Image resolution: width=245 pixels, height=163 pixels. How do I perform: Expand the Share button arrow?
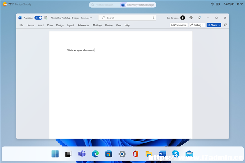coord(220,25)
